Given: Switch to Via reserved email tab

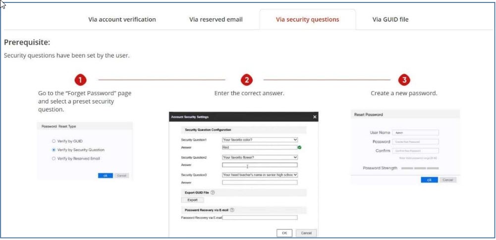Looking at the screenshot, I should coord(216,20).
